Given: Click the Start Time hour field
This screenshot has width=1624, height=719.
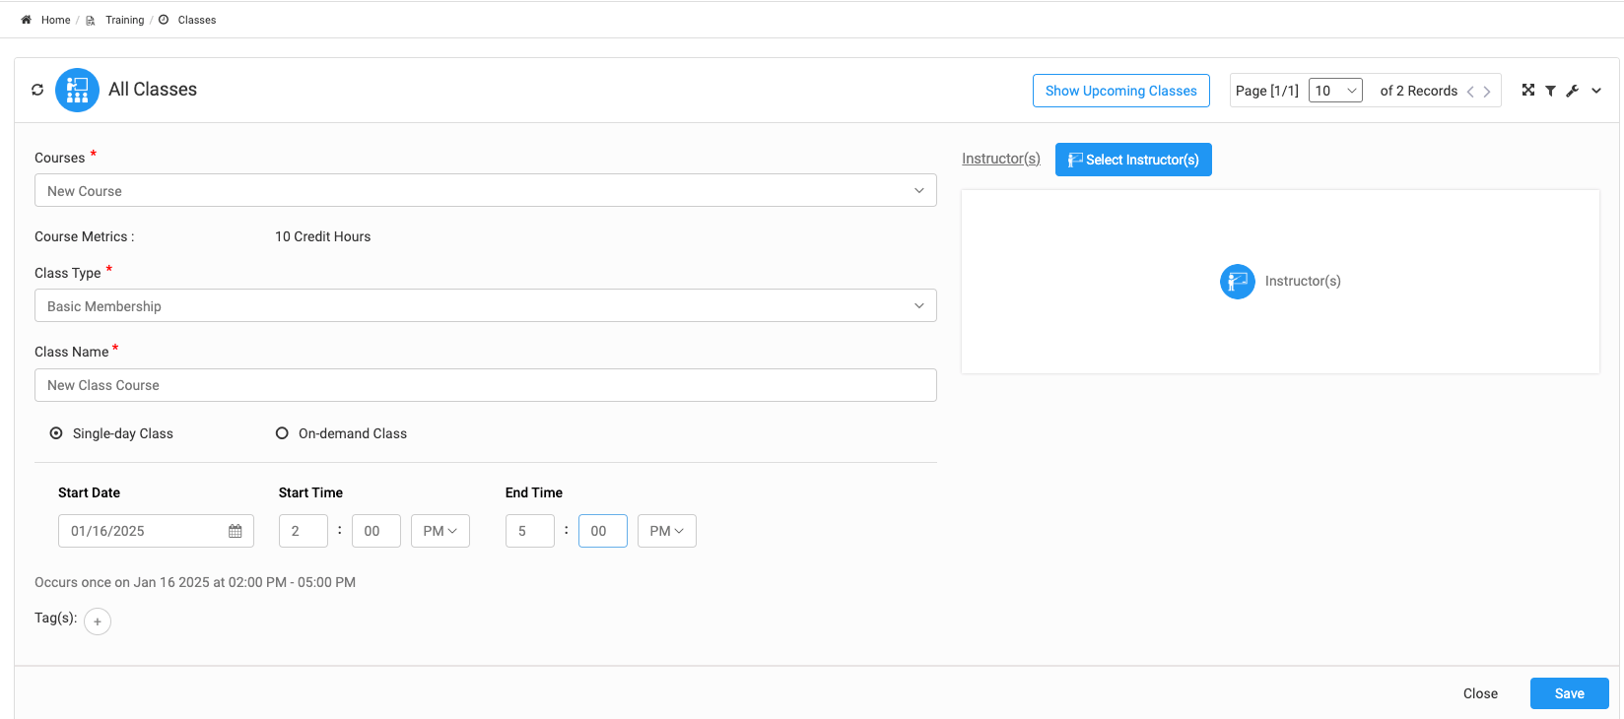Looking at the screenshot, I should [x=304, y=531].
